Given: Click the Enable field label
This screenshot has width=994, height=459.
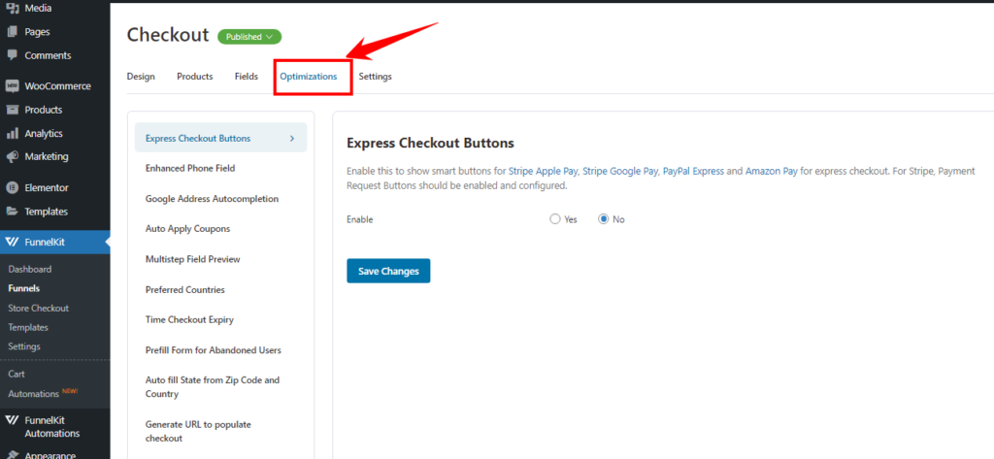Looking at the screenshot, I should pyautogui.click(x=360, y=219).
